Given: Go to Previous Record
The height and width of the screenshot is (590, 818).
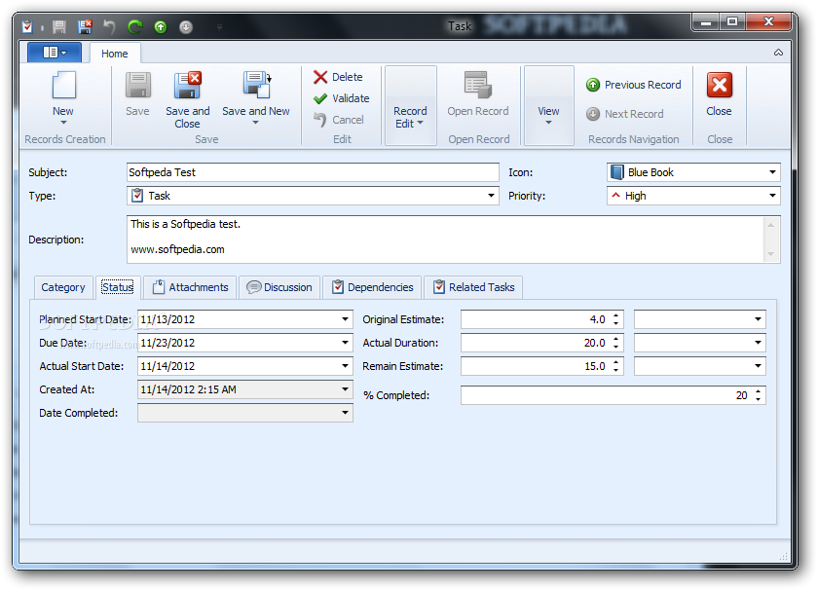Looking at the screenshot, I should [x=633, y=85].
